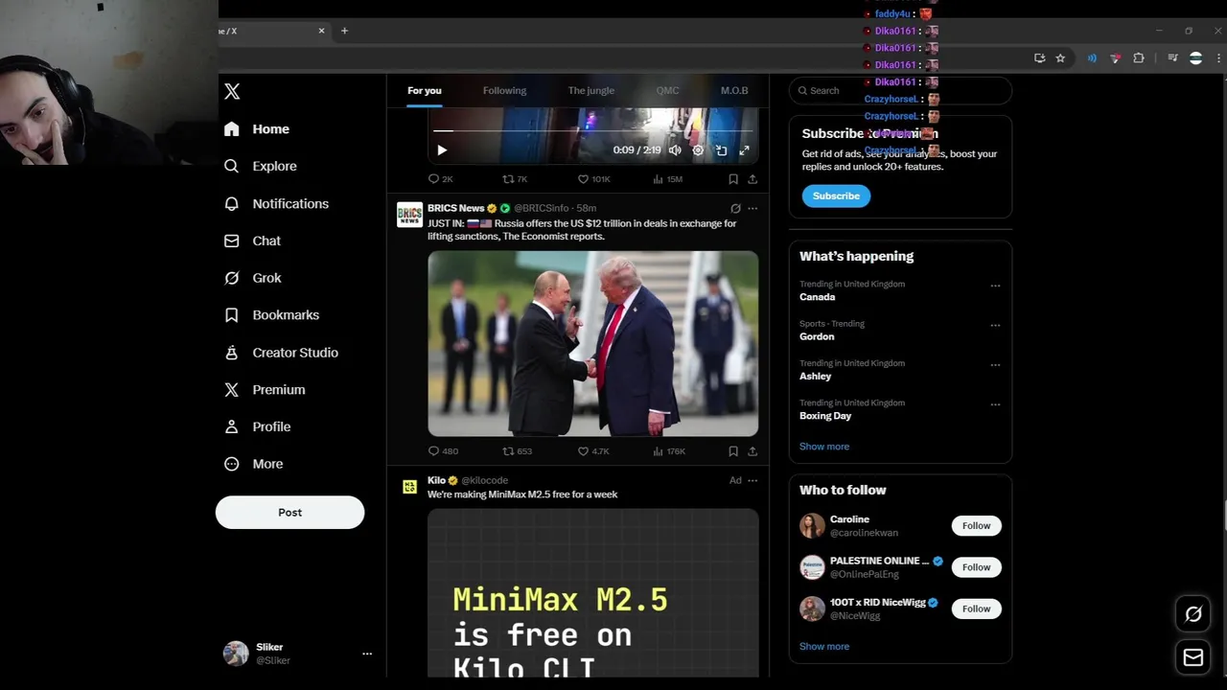Open more options for Boxing Day trend
1227x690 pixels.
[995, 404]
